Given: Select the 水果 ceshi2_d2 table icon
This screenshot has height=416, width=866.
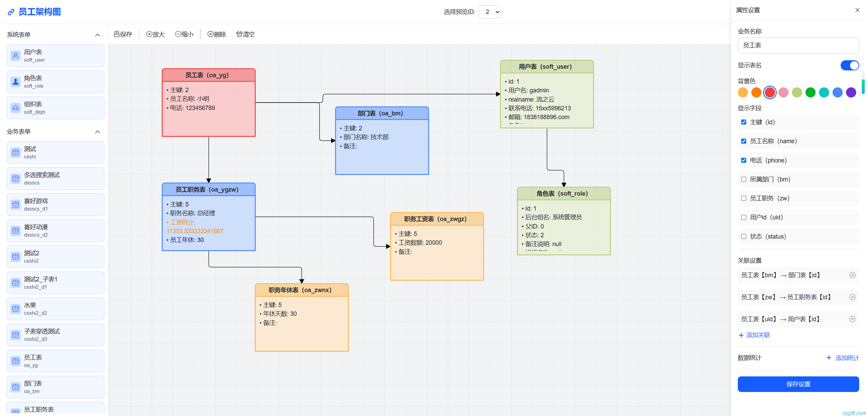Looking at the screenshot, I should [x=16, y=309].
